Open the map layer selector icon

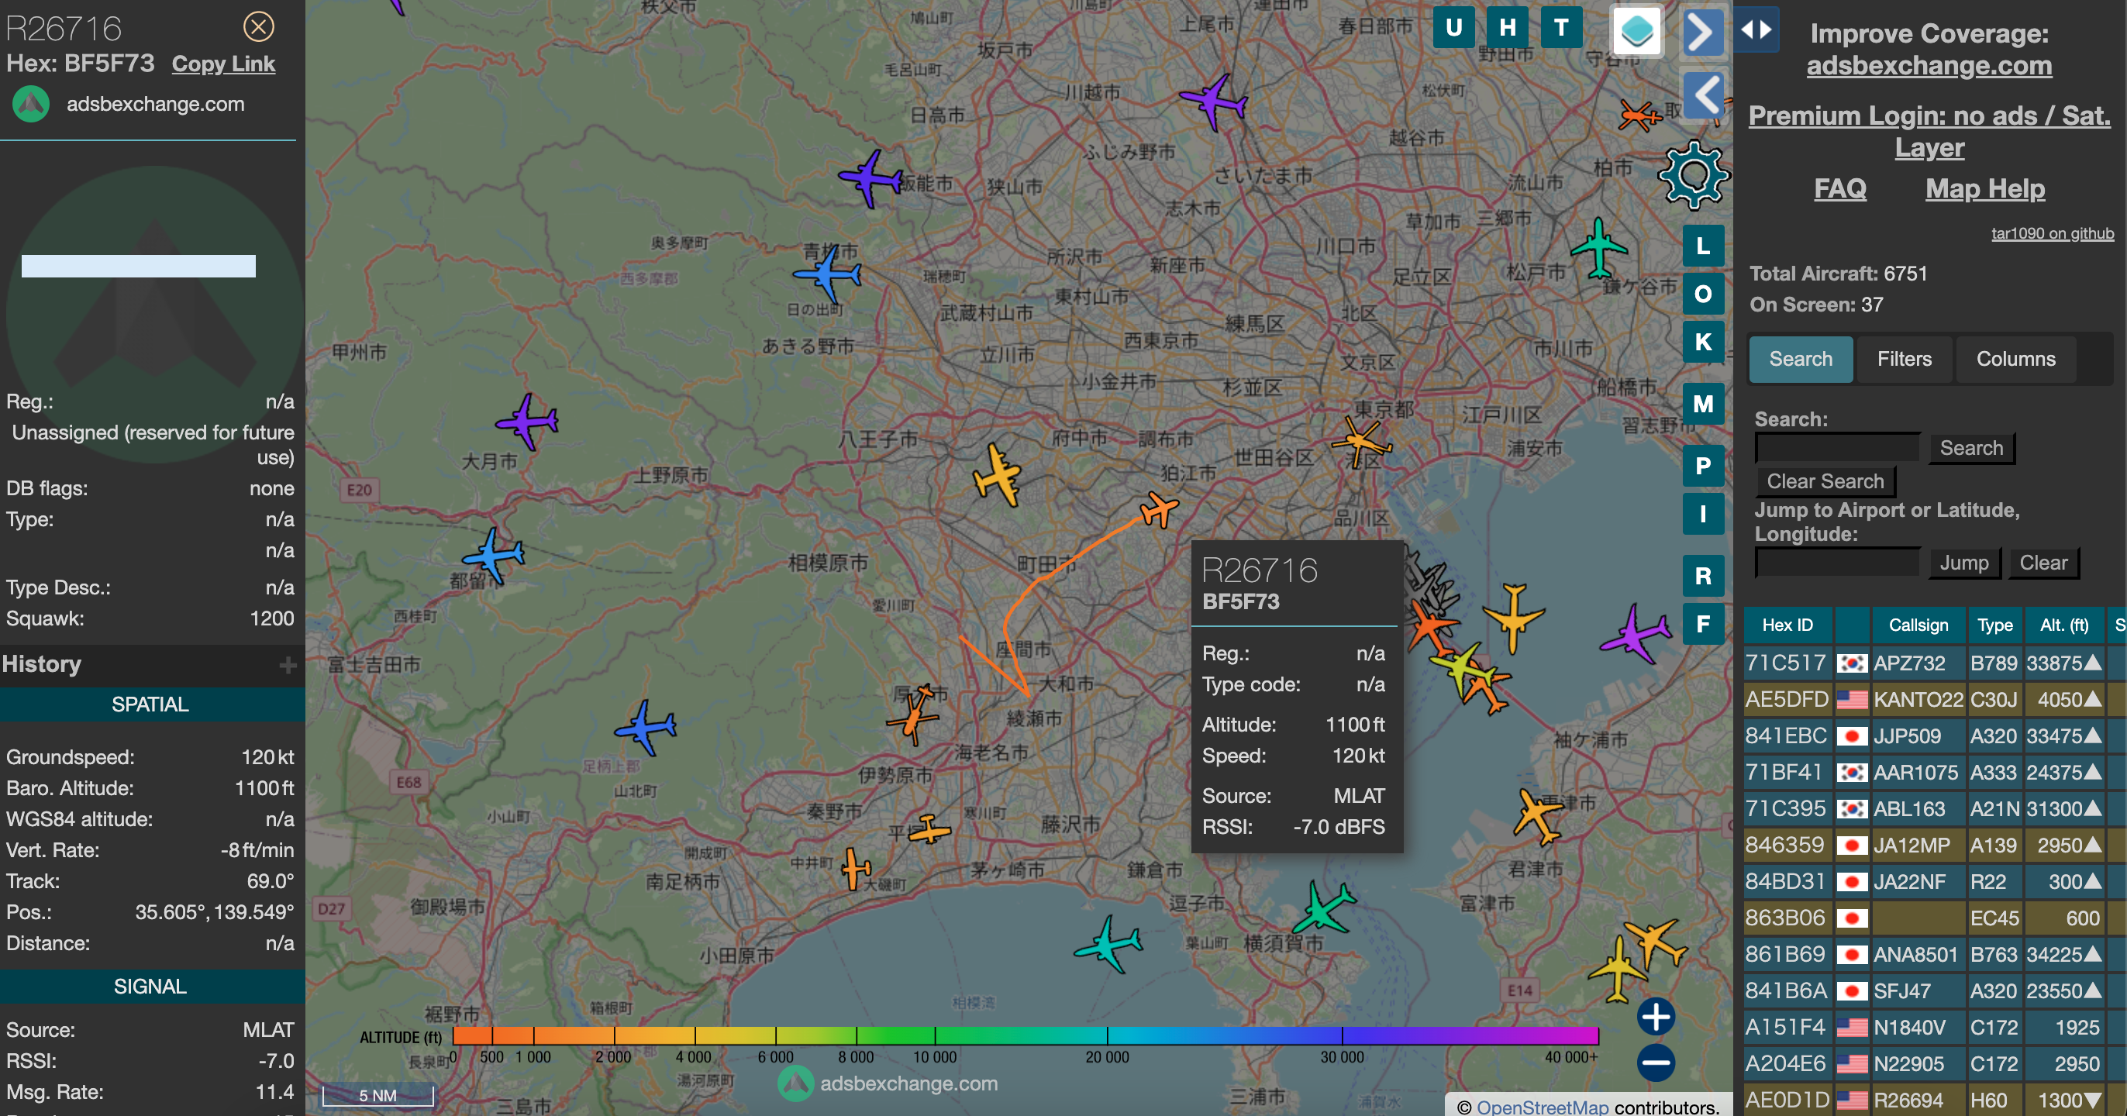click(1636, 33)
